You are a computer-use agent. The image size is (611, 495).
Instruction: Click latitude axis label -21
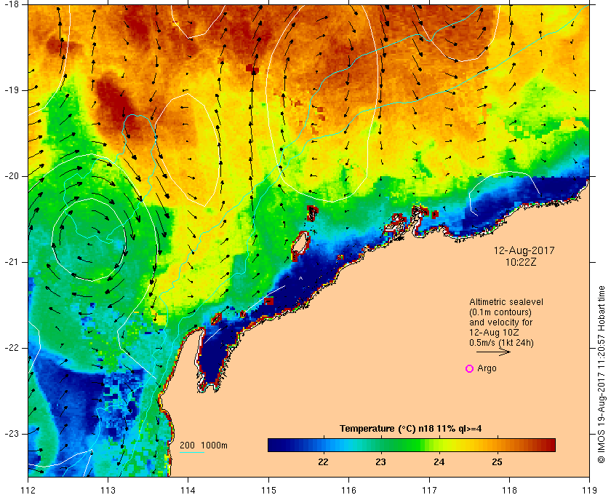(12, 262)
